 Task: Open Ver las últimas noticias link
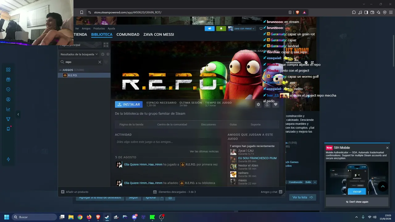[x=204, y=151]
